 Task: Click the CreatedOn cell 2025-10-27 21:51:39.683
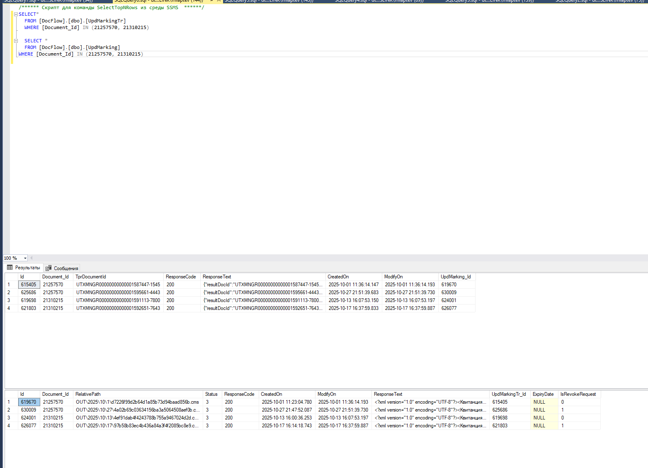[x=354, y=292]
